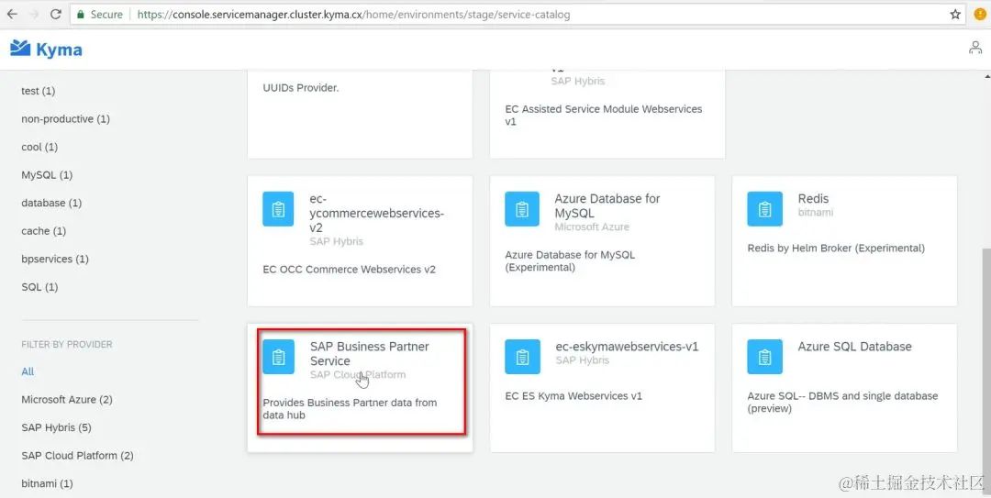
Task: Click the Secure padlock indicator
Action: (100, 14)
